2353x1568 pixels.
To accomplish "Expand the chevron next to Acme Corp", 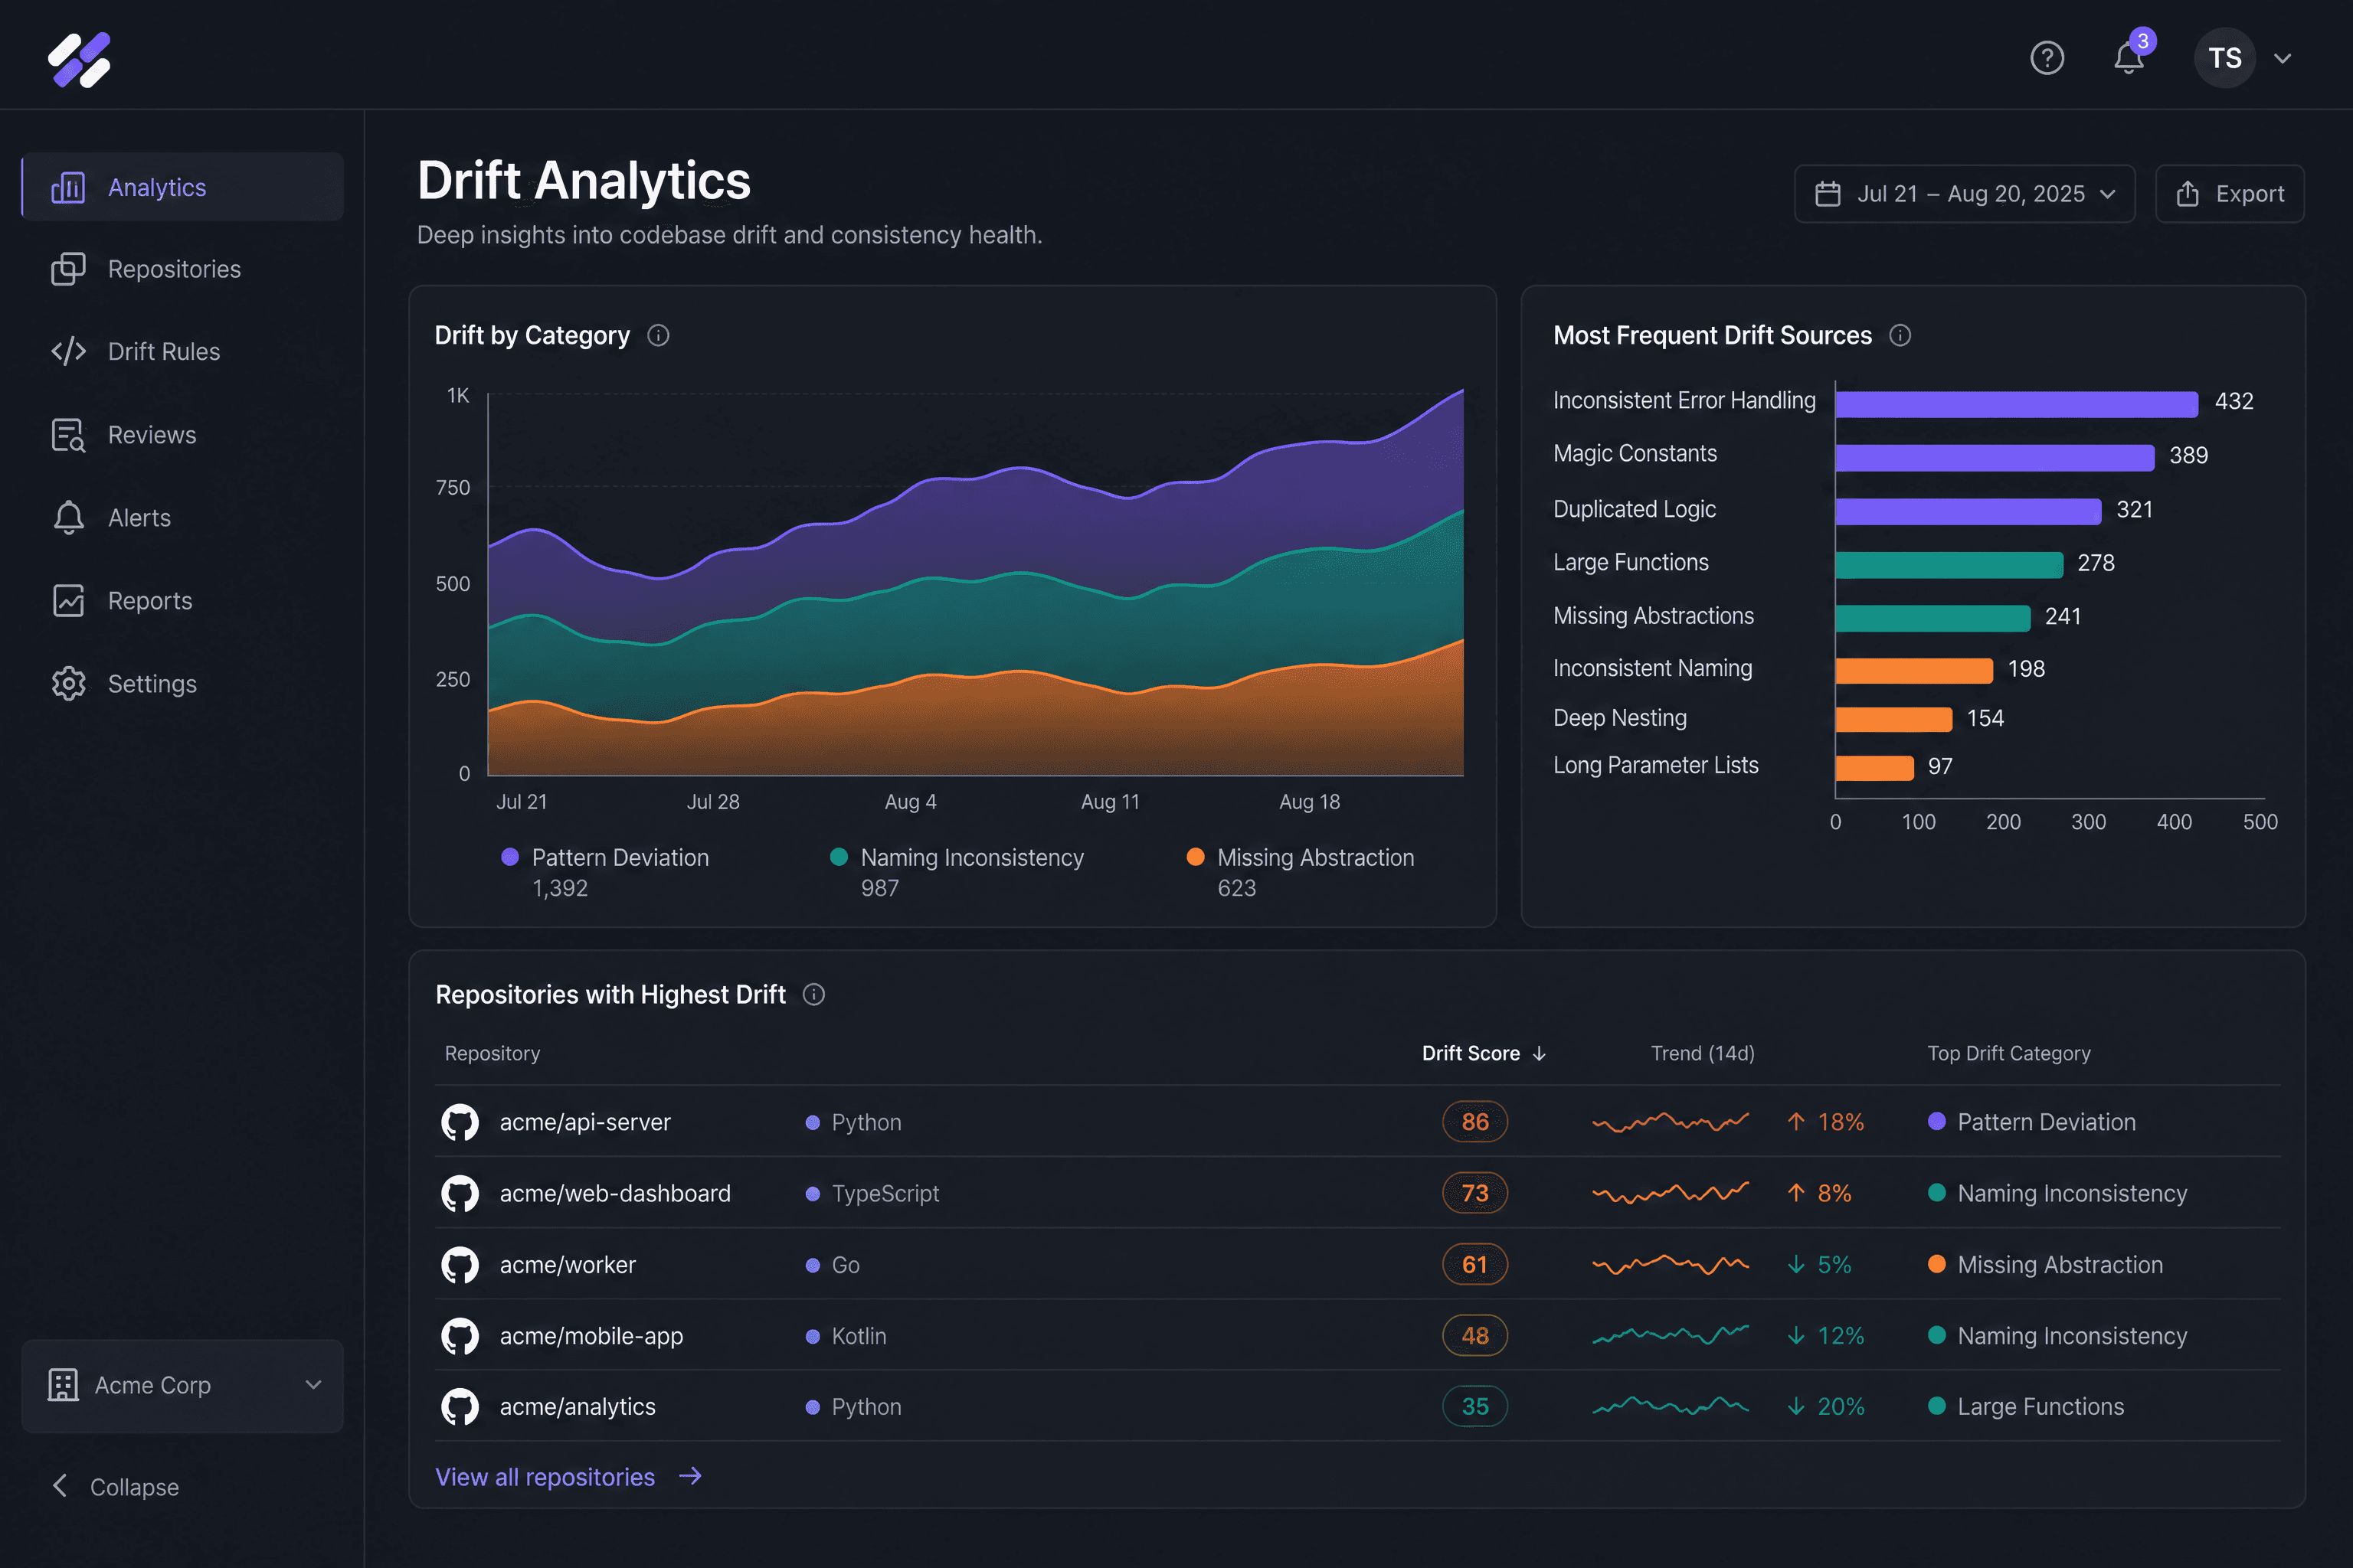I will pyautogui.click(x=313, y=1385).
